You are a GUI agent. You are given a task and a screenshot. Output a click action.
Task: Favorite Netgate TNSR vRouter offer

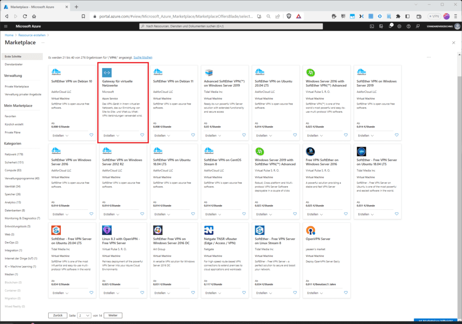click(244, 293)
